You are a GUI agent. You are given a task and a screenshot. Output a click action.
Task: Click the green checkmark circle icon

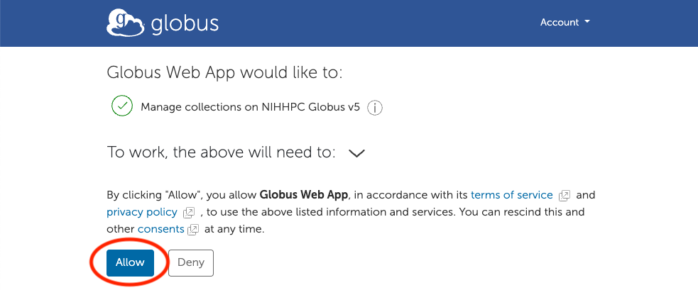[x=122, y=107]
